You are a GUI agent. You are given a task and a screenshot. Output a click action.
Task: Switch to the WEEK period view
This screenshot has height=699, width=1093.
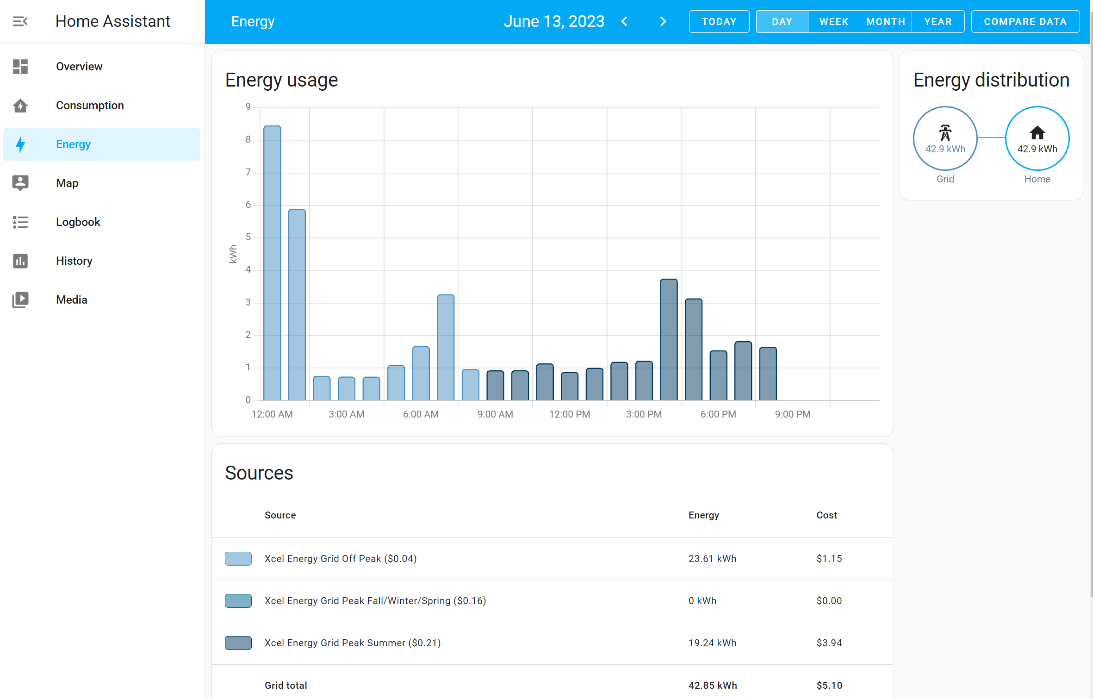[x=833, y=22]
